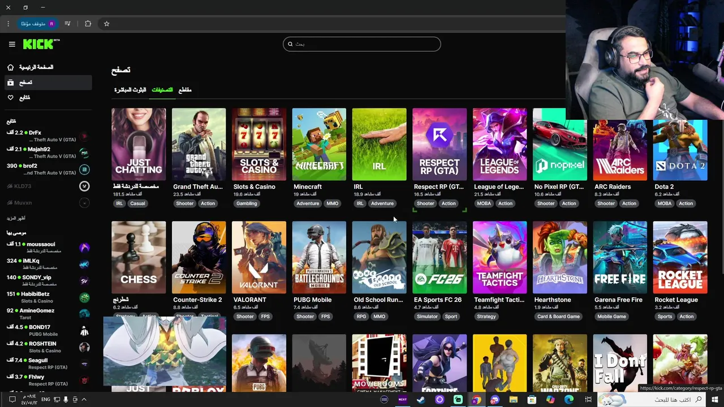
Task: Open the Old School RuneScape category cover
Action: [x=379, y=257]
